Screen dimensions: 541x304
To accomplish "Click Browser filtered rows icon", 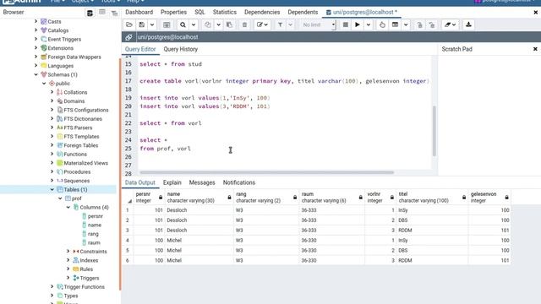I will click(114, 14).
